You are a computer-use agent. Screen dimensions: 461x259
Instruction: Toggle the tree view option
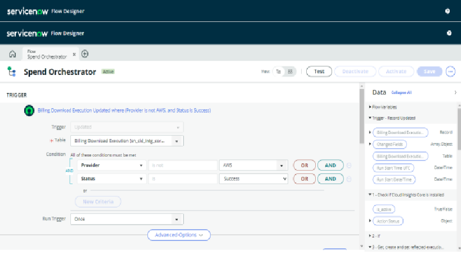pos(279,72)
